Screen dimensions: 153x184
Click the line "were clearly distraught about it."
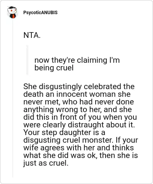[79, 125]
